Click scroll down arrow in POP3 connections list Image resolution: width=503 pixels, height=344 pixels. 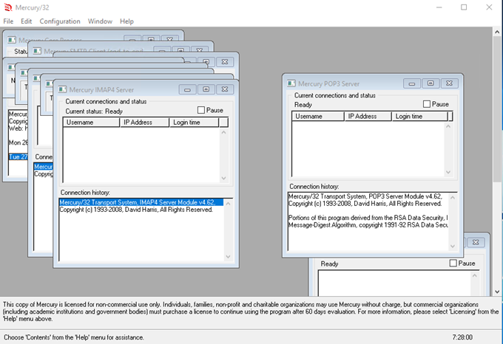(x=448, y=172)
